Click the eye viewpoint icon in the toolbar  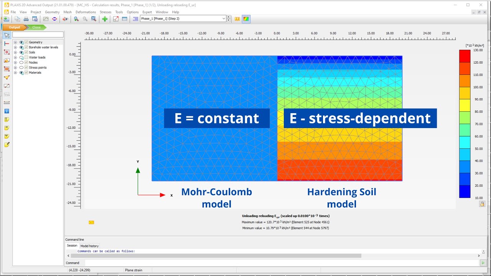pos(65,19)
